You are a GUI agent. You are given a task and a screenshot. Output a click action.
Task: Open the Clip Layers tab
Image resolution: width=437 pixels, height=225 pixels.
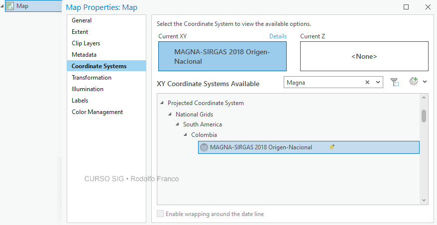(86, 43)
